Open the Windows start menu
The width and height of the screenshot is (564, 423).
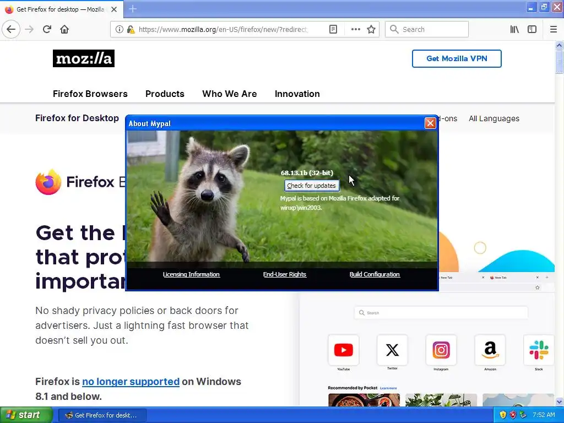tap(26, 415)
